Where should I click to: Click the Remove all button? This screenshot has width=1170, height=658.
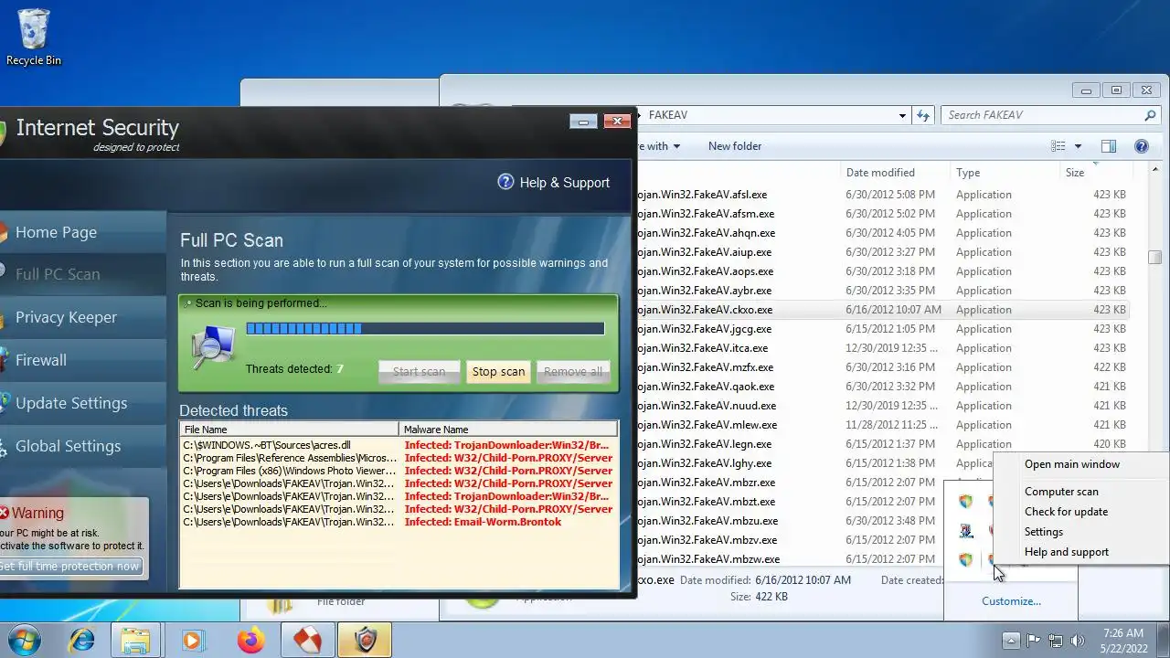coord(573,371)
